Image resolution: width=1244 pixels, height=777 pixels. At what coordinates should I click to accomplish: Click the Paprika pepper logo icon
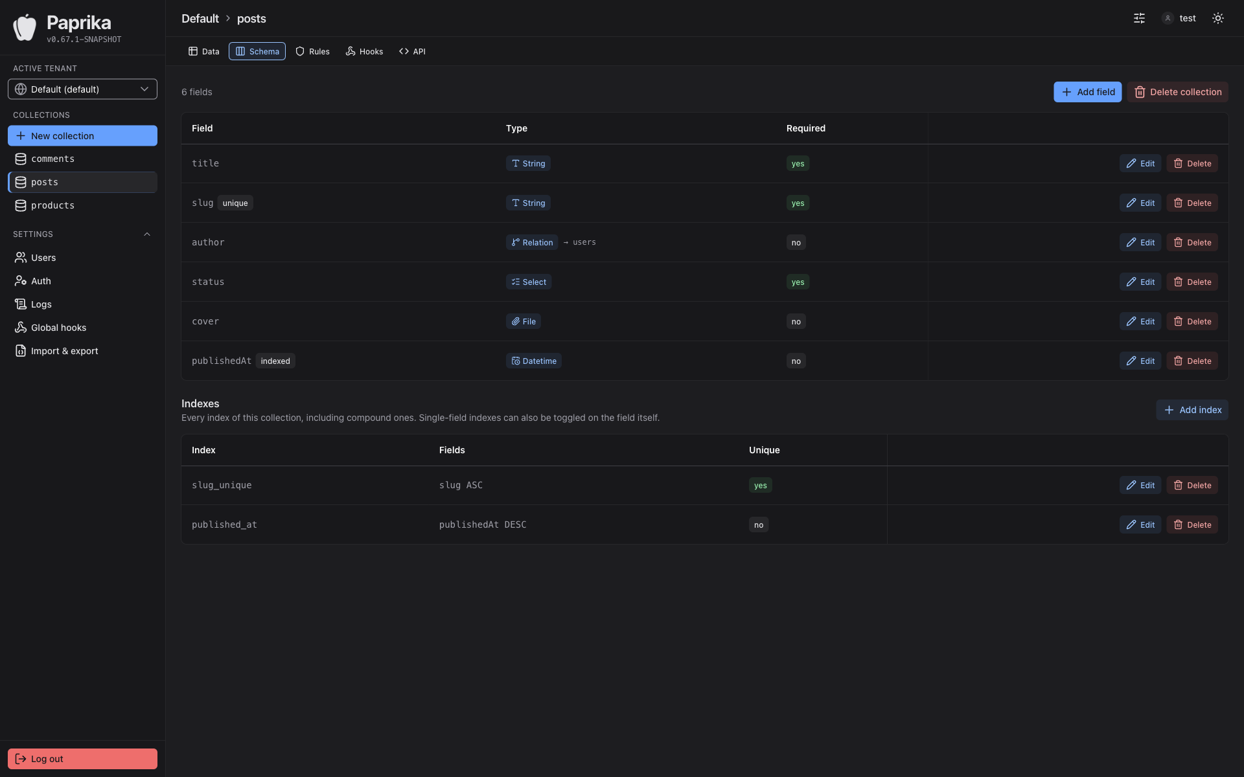[x=25, y=27]
